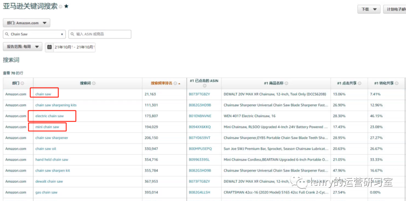Select the rank value 173,807
Viewport: 406px width, 201px height.
point(151,116)
